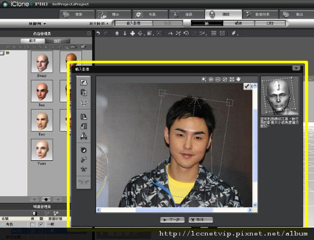Click the zoom in magnifier icon
Viewport: 314px width, 240px height.
pyautogui.click(x=211, y=80)
